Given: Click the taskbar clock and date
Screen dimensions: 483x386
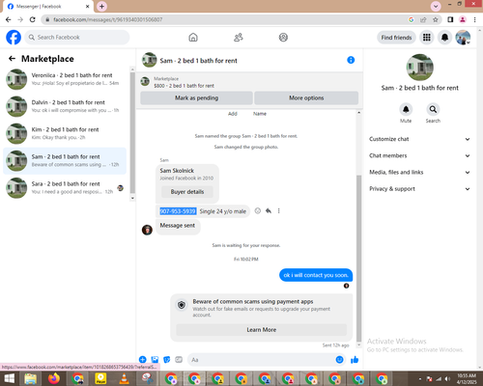Looking at the screenshot, I should point(467,378).
